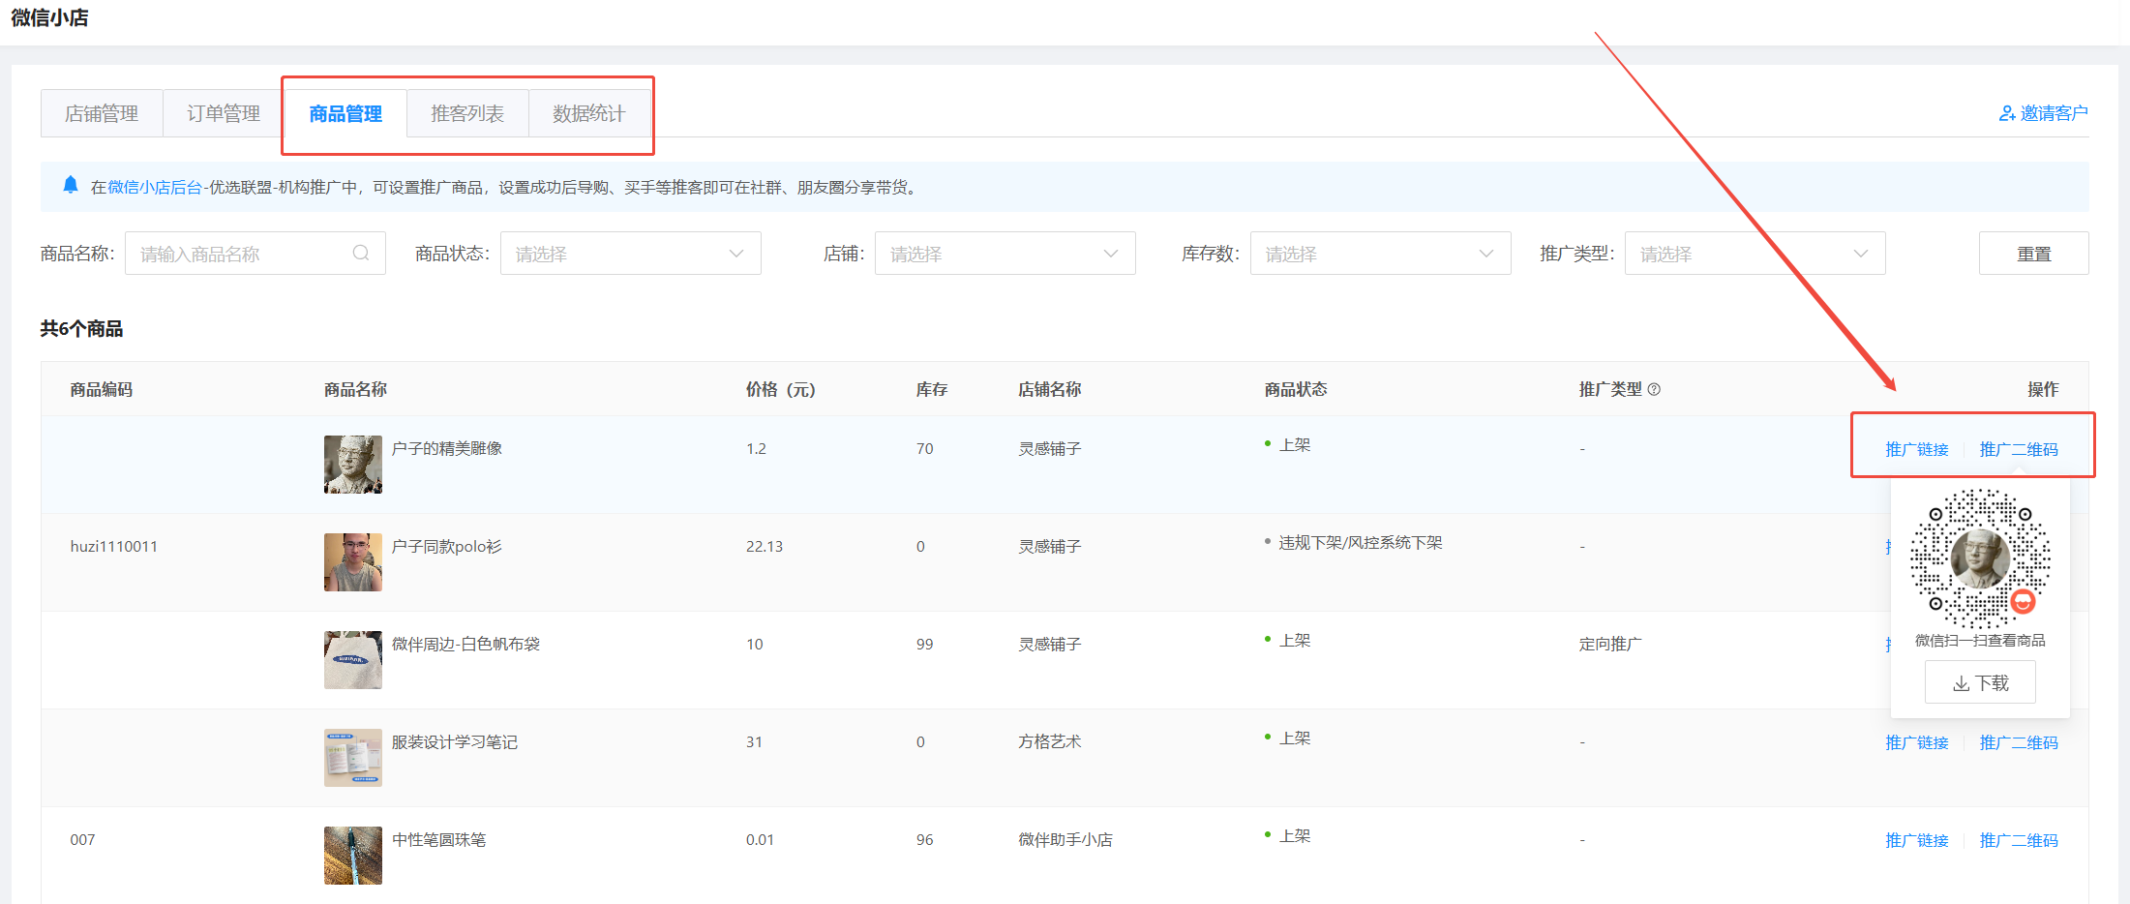Click the search icon in product name field
The image size is (2130, 904).
click(x=361, y=254)
